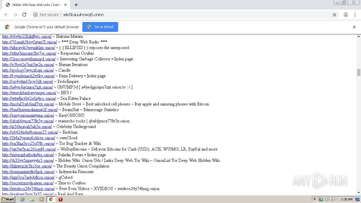
Task: Open the s6424n4x4bsmqs27.onion link
Action: [x=30, y=132]
